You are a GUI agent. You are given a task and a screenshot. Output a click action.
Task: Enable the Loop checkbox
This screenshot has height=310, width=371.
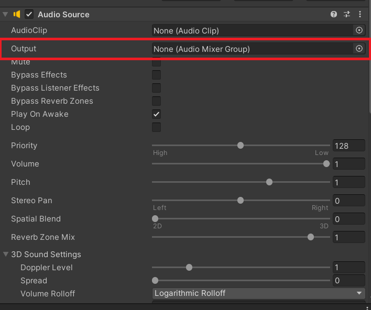coord(156,127)
